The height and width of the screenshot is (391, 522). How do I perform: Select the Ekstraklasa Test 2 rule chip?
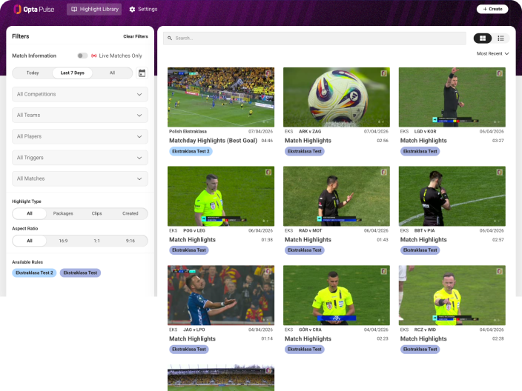34,273
